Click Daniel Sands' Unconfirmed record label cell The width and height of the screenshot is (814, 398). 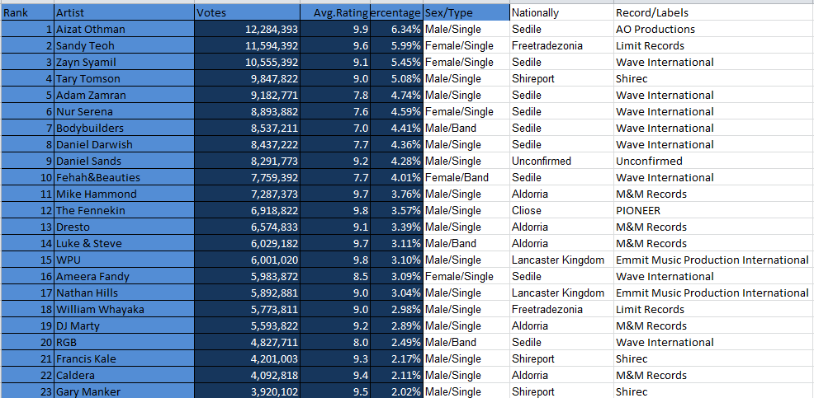click(714, 162)
